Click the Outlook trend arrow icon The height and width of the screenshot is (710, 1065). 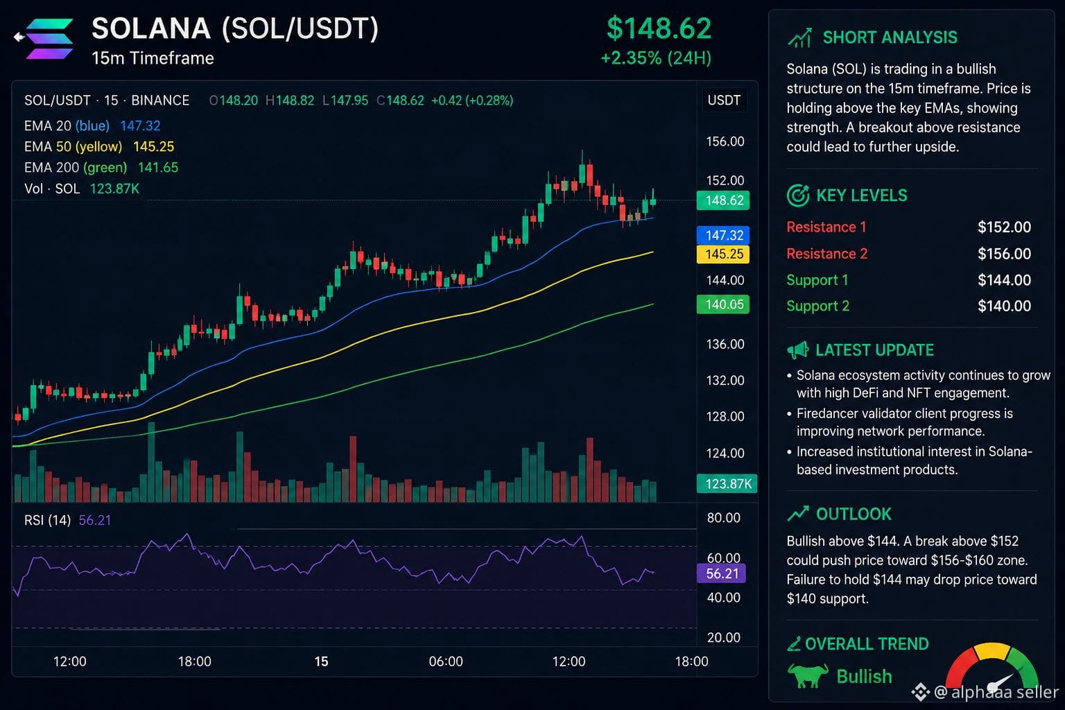point(798,514)
